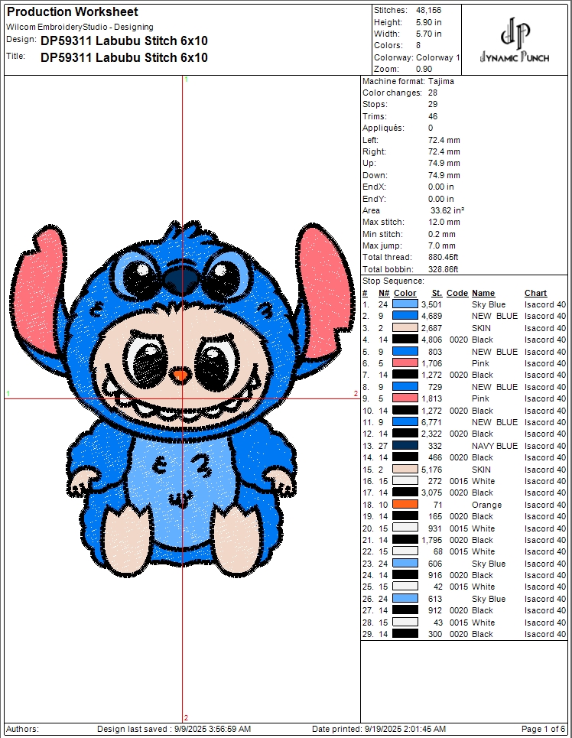This screenshot has height=738, width=572.
Task: Click the Machine format value Tajima
Action: click(441, 81)
